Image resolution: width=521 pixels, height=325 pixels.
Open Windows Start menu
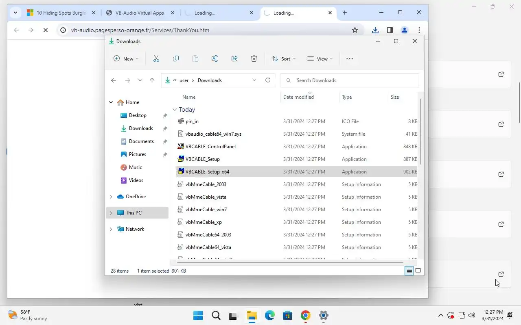(x=198, y=316)
